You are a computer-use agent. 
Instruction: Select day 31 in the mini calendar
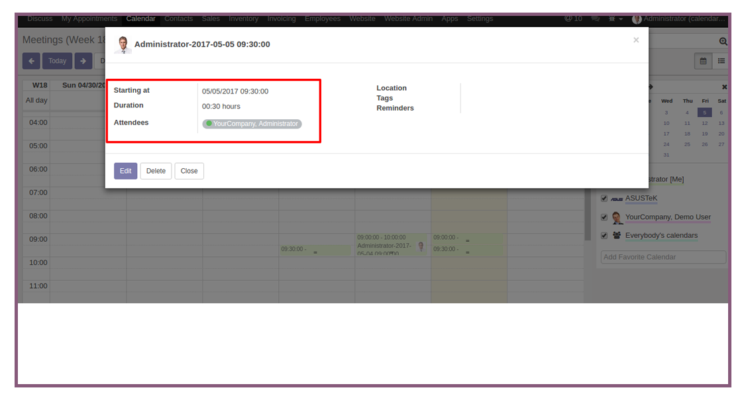(x=666, y=154)
